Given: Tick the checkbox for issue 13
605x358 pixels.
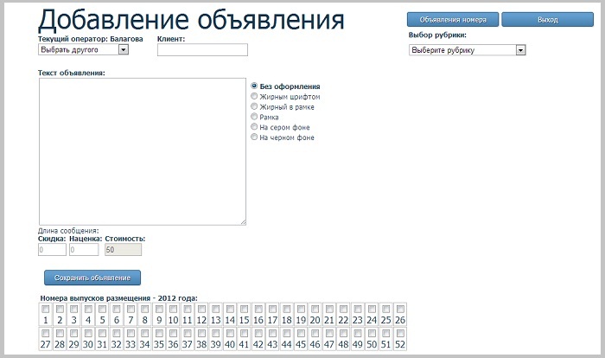Looking at the screenshot, I should pos(216,310).
